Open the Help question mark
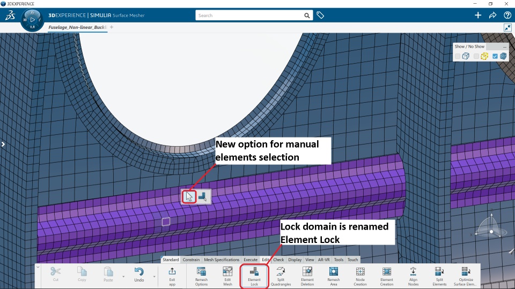 [x=507, y=15]
